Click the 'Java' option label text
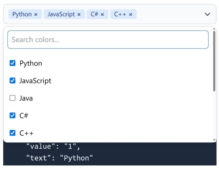Screen dimensions: 219x169 [x=26, y=98]
